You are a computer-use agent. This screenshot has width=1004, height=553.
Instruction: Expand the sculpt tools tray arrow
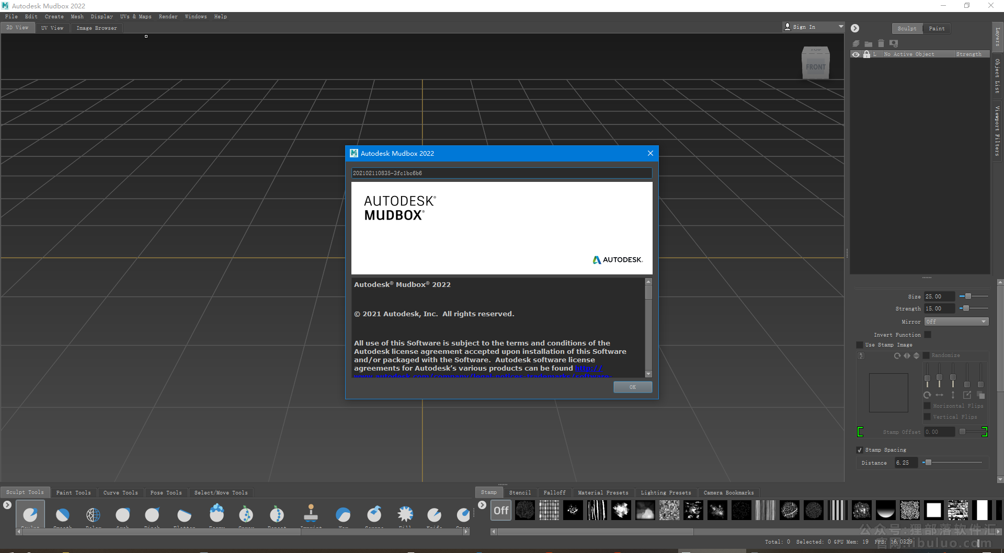[7, 505]
